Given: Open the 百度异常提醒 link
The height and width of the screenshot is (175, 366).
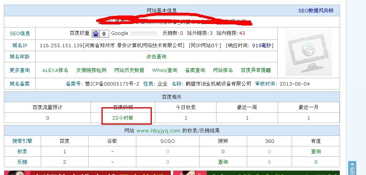Looking at the screenshot, I should tap(256, 70).
